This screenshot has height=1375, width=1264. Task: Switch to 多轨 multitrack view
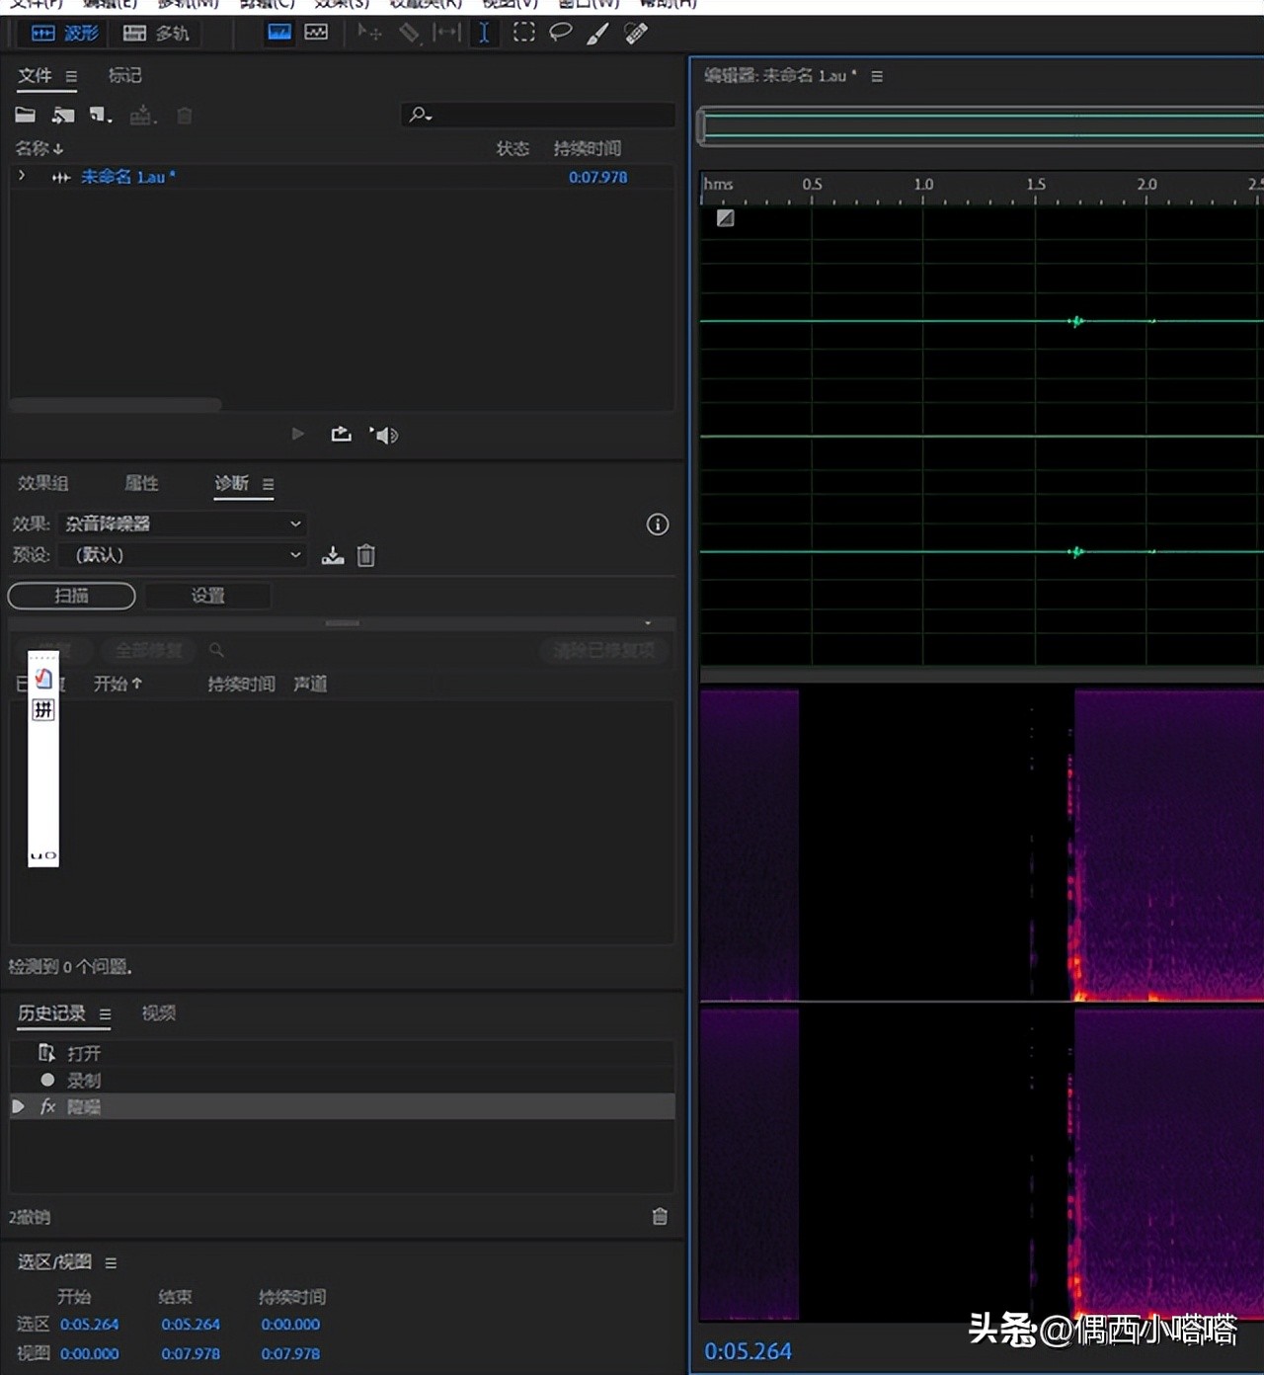click(156, 34)
